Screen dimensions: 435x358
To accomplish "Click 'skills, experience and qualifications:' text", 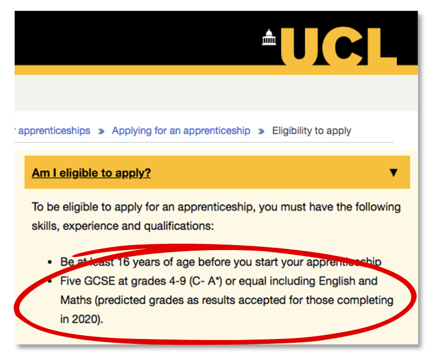I will pyautogui.click(x=123, y=226).
